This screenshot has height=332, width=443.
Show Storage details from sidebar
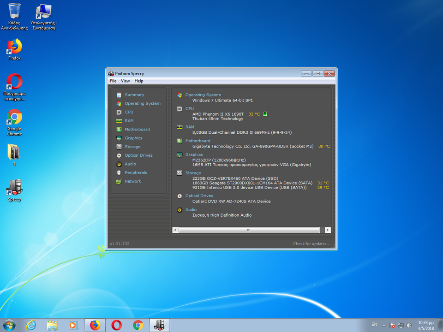click(x=132, y=147)
